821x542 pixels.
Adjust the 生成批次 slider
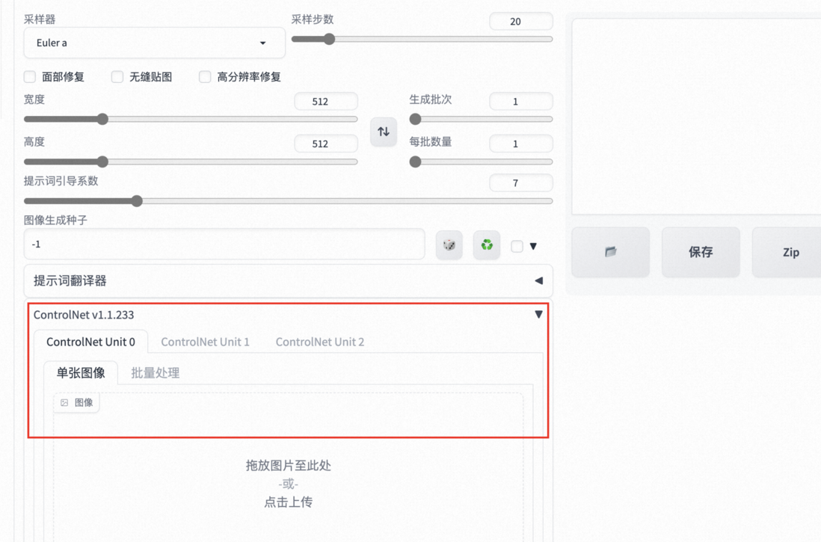[x=481, y=120]
